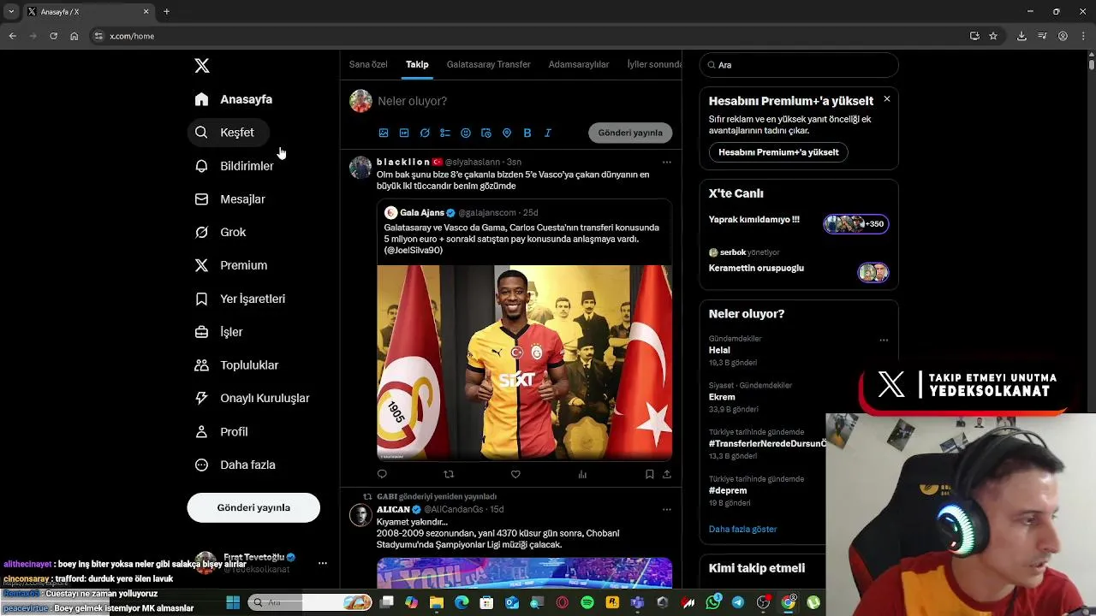Screen dimensions: 1096x616
Task: Open Grok enhance icon in composer
Action: (x=425, y=133)
